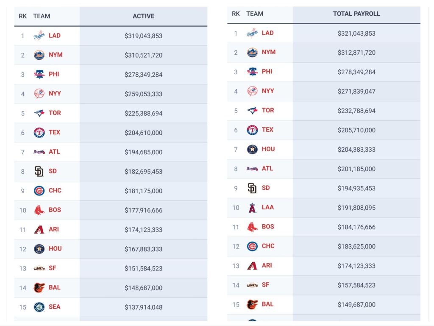
Task: Open the BOS team link in the Total Payroll table
Action: (x=268, y=227)
